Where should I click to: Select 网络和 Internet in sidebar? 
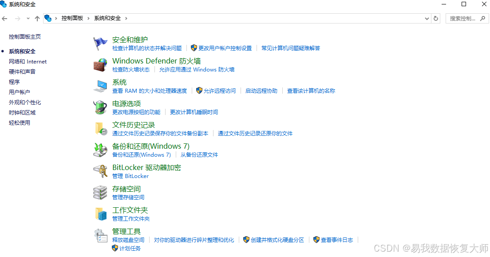28,62
